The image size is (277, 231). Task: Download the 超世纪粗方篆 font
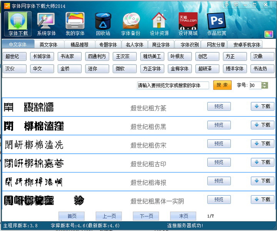coord(262,106)
